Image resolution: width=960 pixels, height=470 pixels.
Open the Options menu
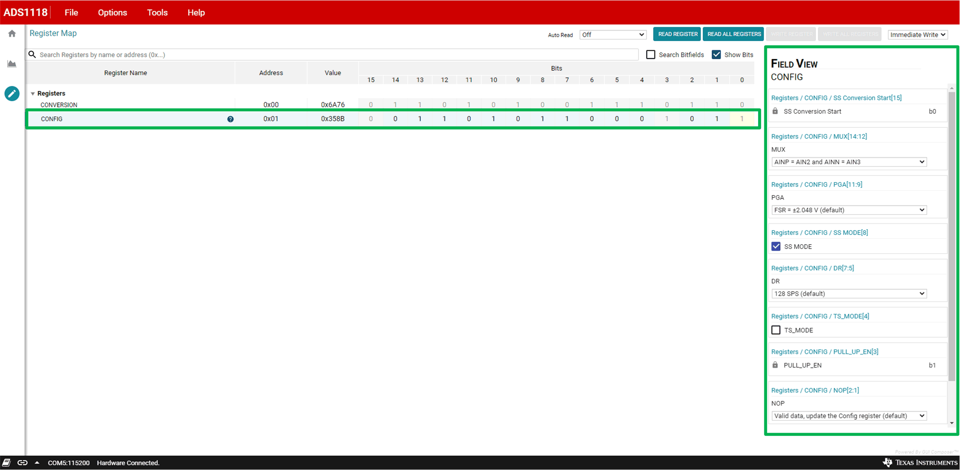click(112, 13)
